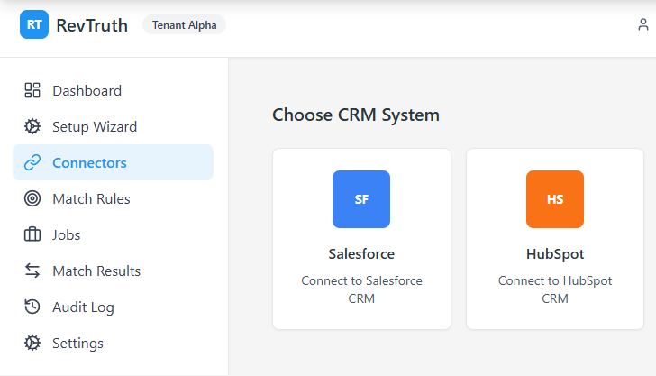
Task: Choose the HubSpot CRM card
Action: [x=555, y=239]
